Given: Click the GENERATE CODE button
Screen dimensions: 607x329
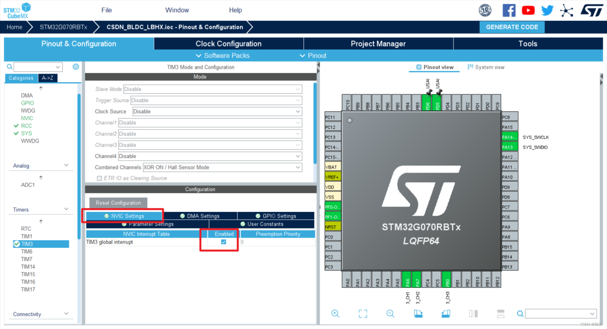Looking at the screenshot, I should tap(512, 27).
